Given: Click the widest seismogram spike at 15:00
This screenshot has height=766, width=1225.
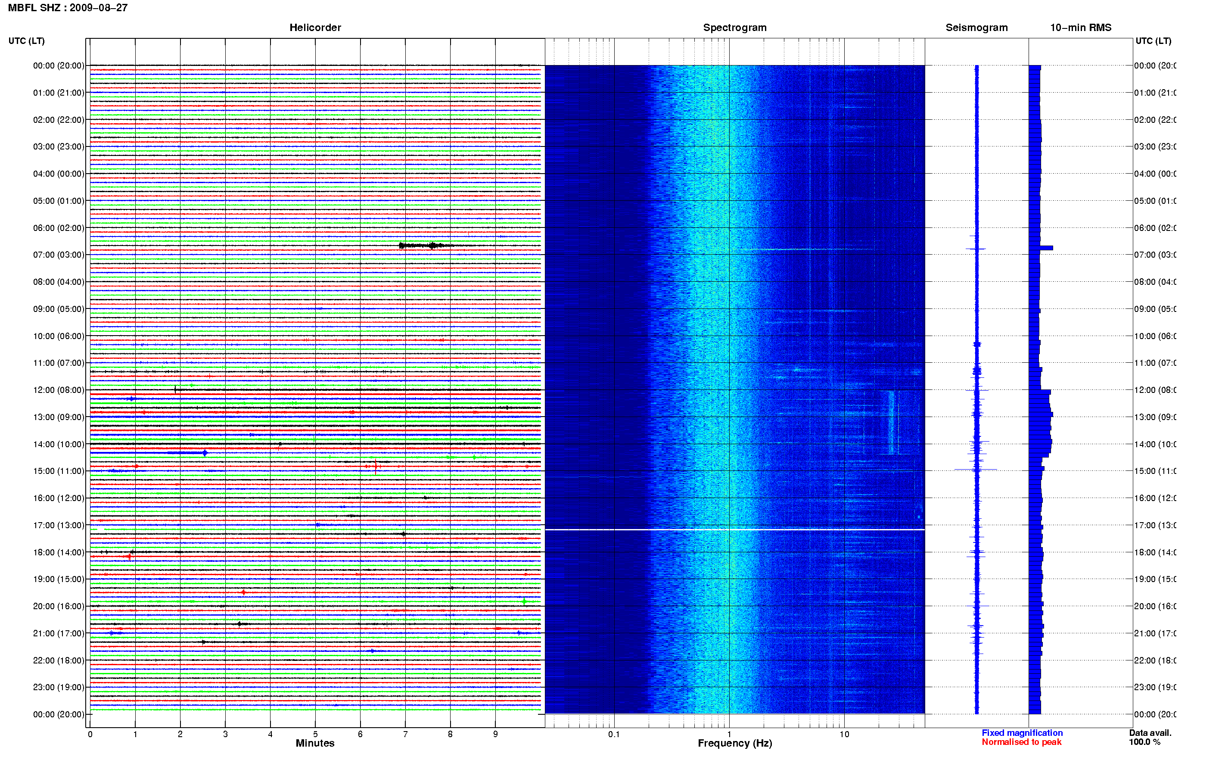Looking at the screenshot, I should tap(976, 469).
